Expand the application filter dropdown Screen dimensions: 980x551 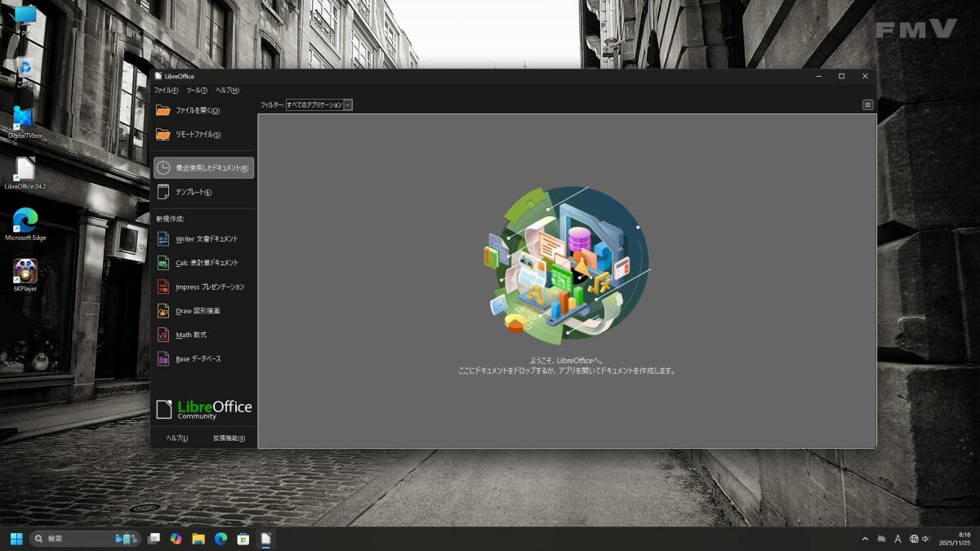[x=348, y=104]
